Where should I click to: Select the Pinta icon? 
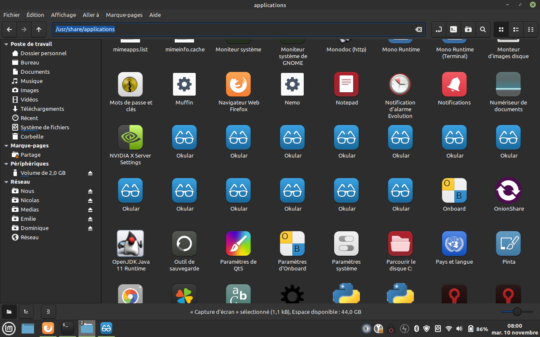tap(508, 243)
